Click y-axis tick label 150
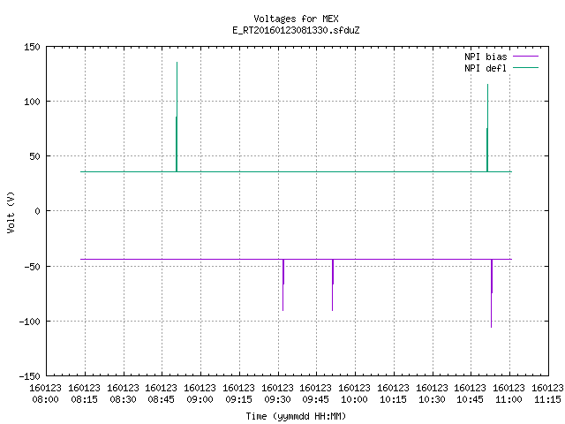The height and width of the screenshot is (424, 565). coord(32,47)
